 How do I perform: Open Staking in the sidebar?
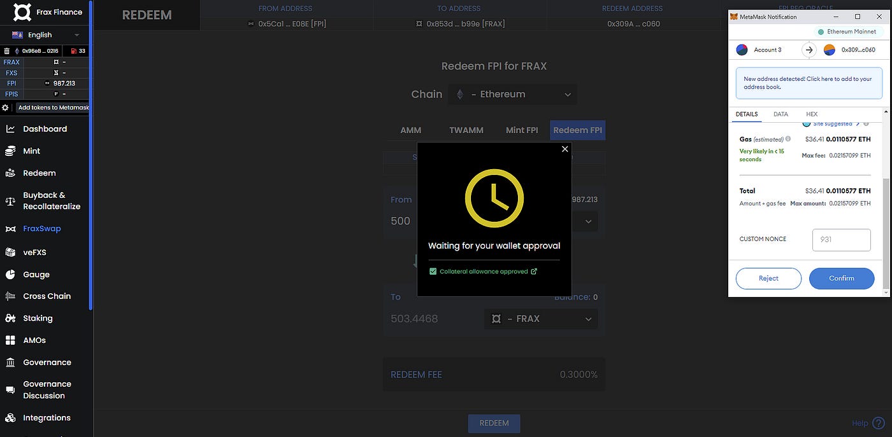click(38, 318)
